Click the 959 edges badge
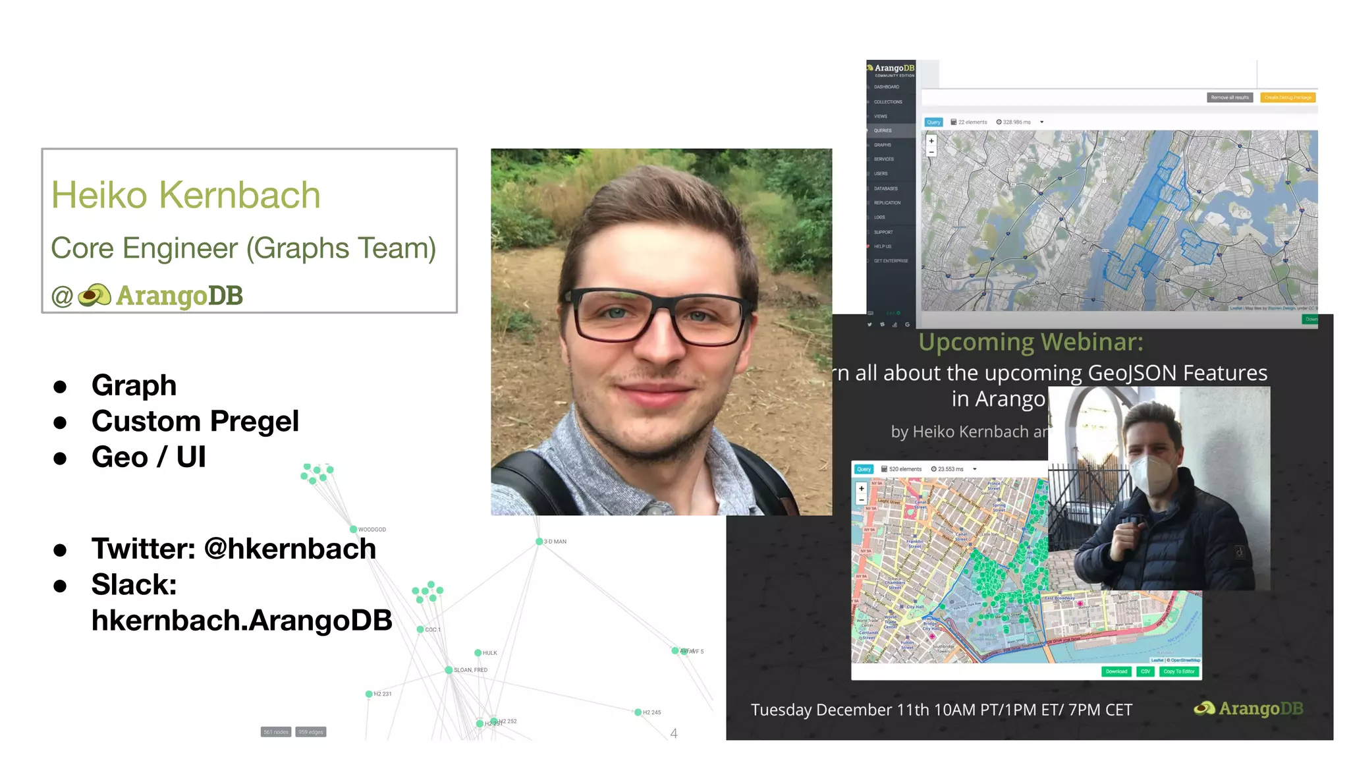Viewport: 1349px width, 759px height. point(311,732)
